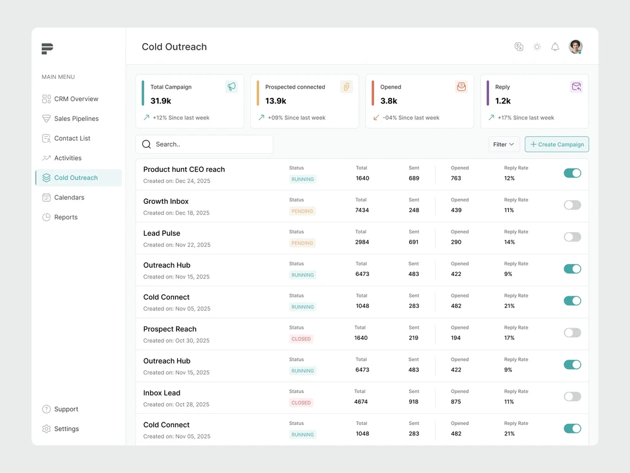Click the Reply mail icon
Image resolution: width=630 pixels, height=473 pixels.
pos(576,86)
